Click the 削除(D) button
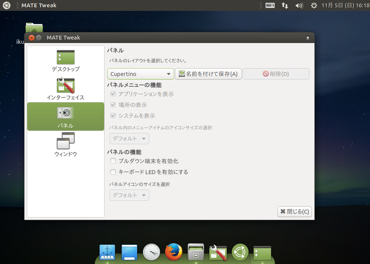 click(276, 74)
